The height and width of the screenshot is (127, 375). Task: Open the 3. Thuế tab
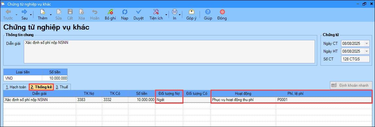(62, 87)
